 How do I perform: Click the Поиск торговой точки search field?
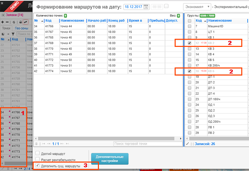pos(148,144)
